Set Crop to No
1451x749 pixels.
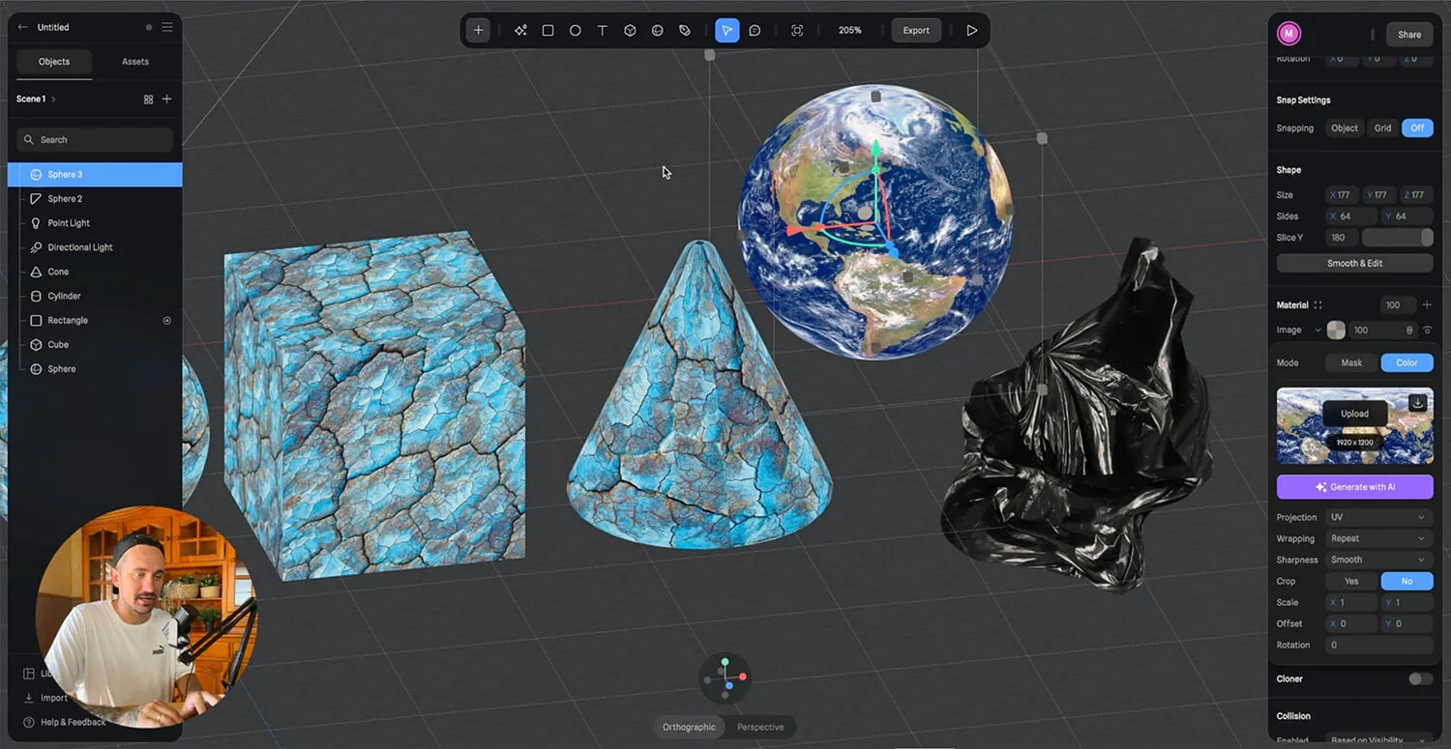pos(1407,581)
